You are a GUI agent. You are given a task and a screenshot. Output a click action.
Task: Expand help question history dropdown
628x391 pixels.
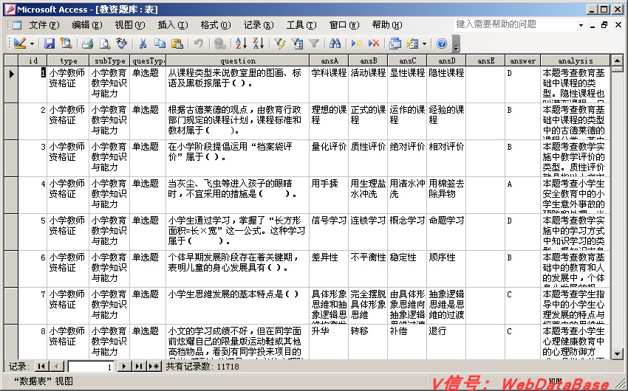(581, 25)
